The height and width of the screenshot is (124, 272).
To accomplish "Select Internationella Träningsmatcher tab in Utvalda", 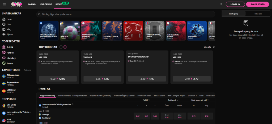I will point(72,96).
